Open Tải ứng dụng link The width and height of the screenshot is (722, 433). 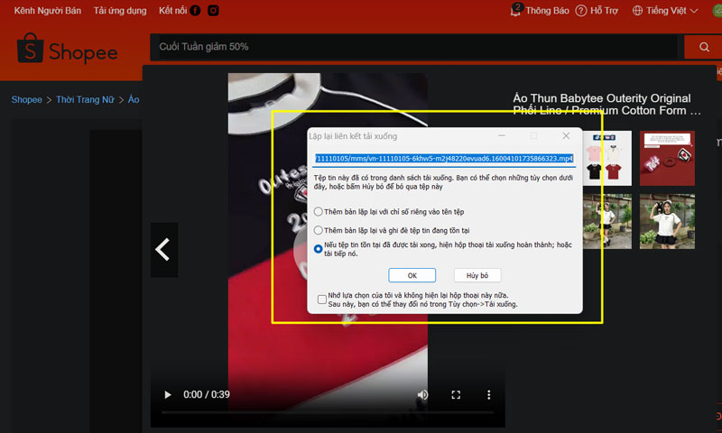pyautogui.click(x=120, y=10)
